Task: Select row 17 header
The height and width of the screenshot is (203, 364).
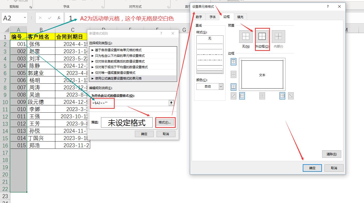Action: [5, 153]
